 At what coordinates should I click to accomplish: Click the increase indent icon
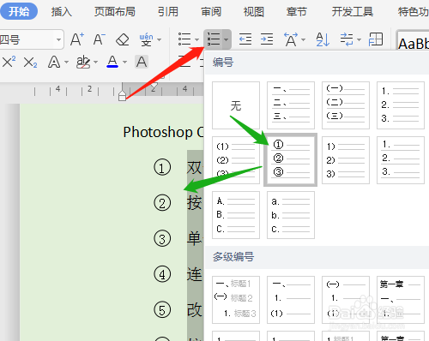(x=267, y=39)
